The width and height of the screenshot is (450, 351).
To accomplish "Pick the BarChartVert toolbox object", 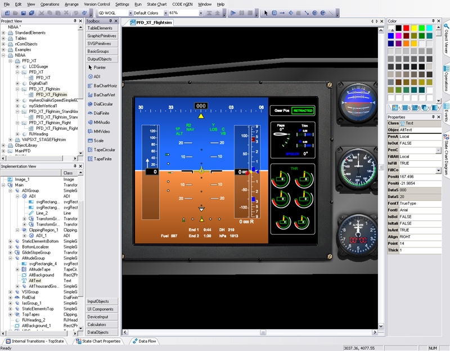I will point(104,95).
